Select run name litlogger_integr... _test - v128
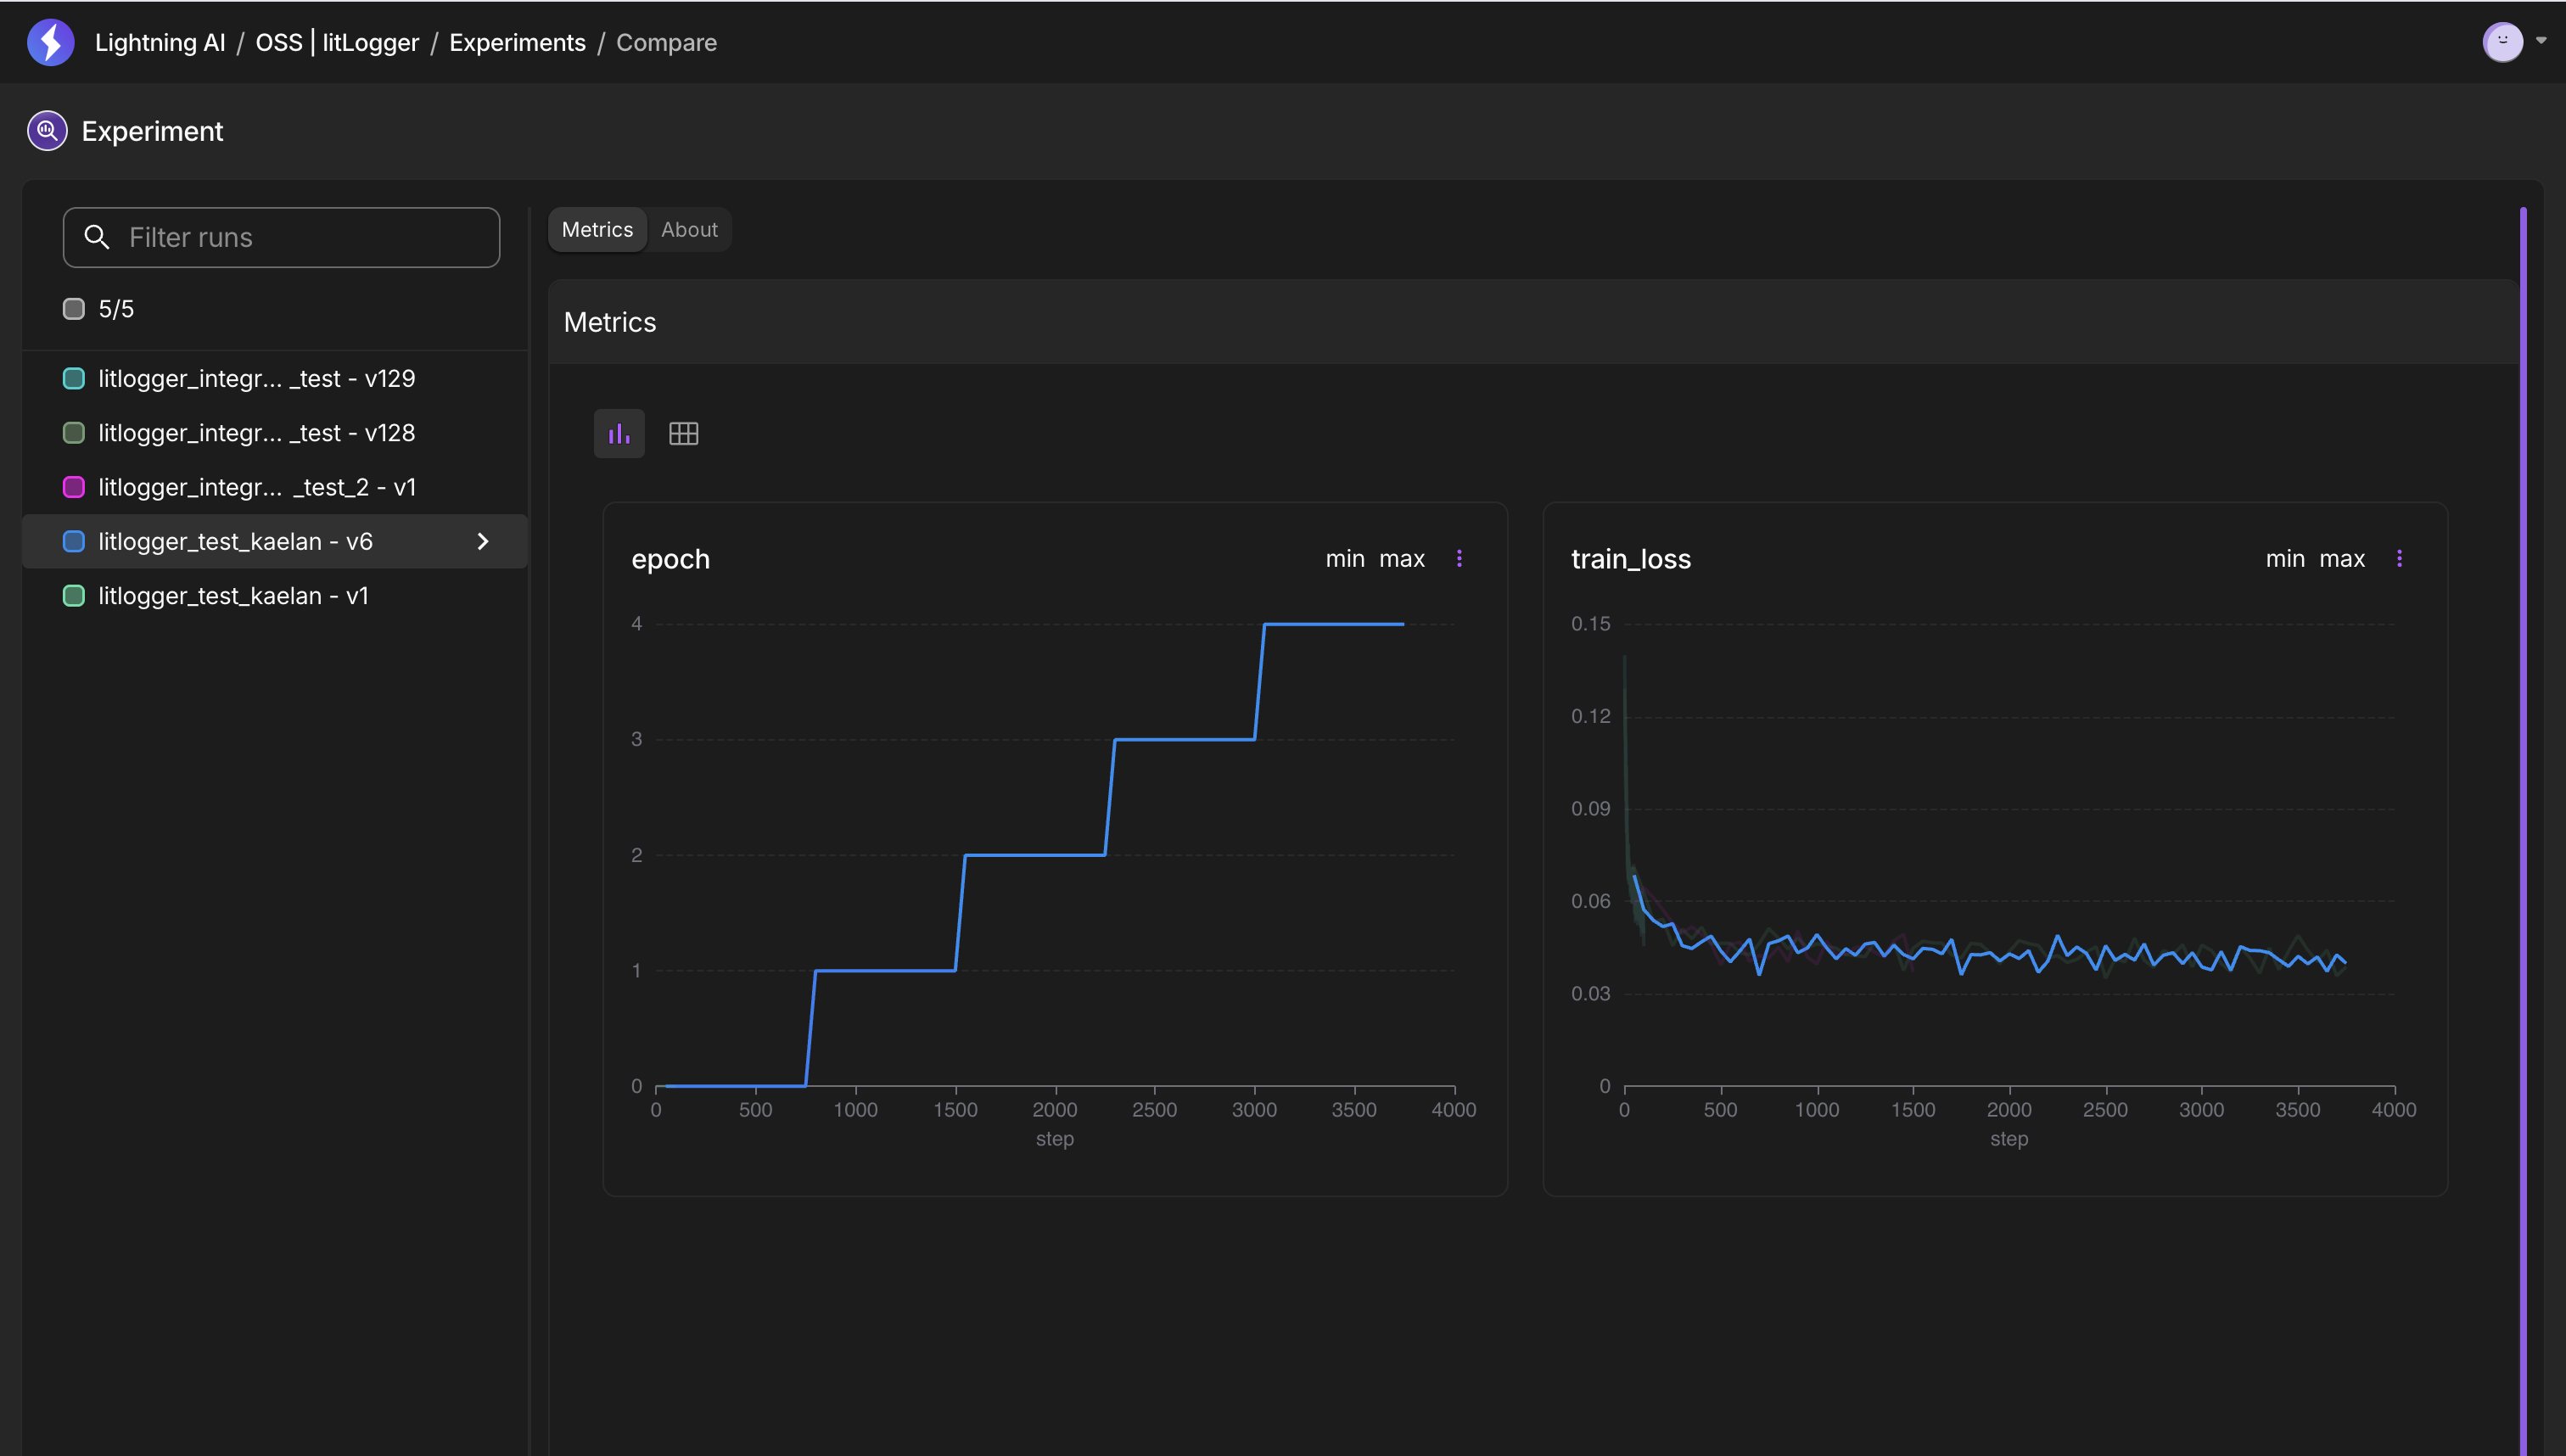This screenshot has width=2566, height=1456. click(257, 433)
